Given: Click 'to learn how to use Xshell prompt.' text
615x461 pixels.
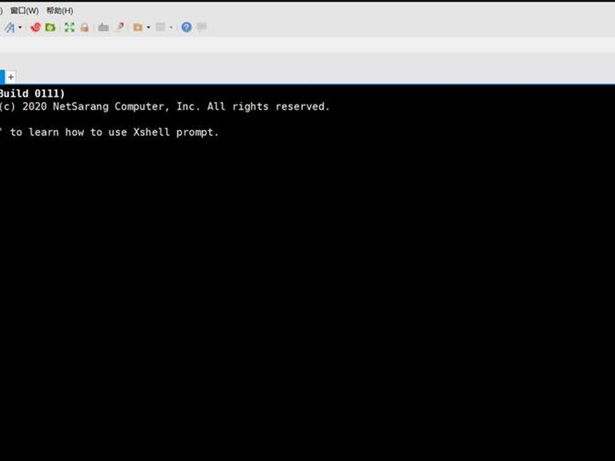Looking at the screenshot, I should (x=114, y=132).
